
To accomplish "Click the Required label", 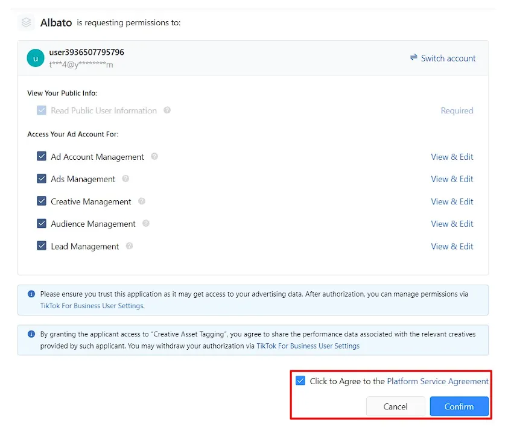I will [x=457, y=111].
